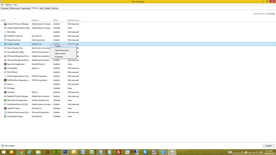This screenshot has width=276, height=155.
Task: Switch to the Processes tab
Action: click(5, 8)
